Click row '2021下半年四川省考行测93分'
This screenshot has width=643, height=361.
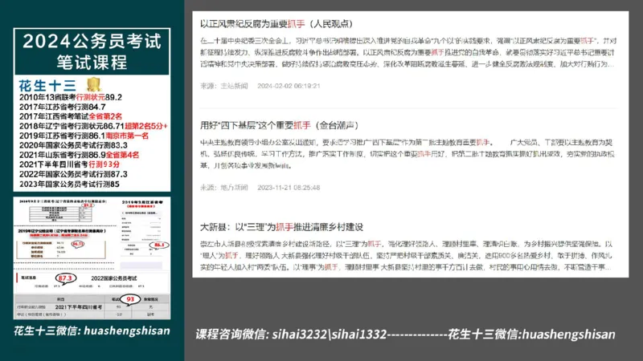(x=69, y=164)
